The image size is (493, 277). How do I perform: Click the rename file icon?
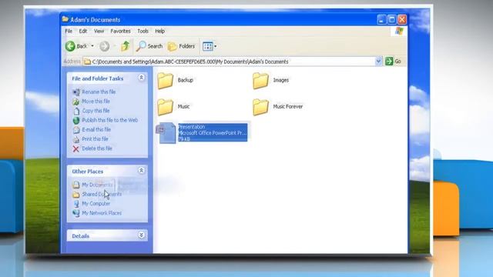coord(75,92)
